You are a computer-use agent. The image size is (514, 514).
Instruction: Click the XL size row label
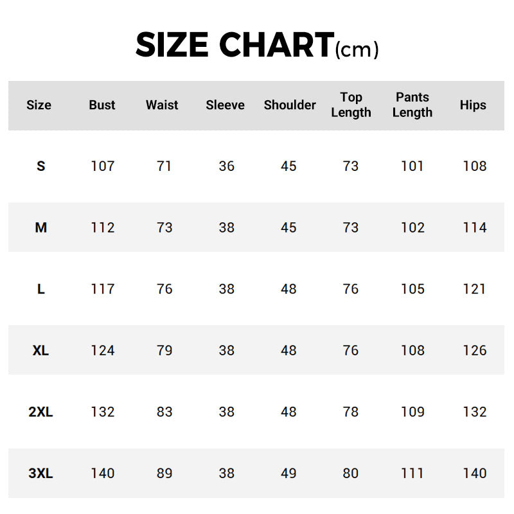click(41, 351)
